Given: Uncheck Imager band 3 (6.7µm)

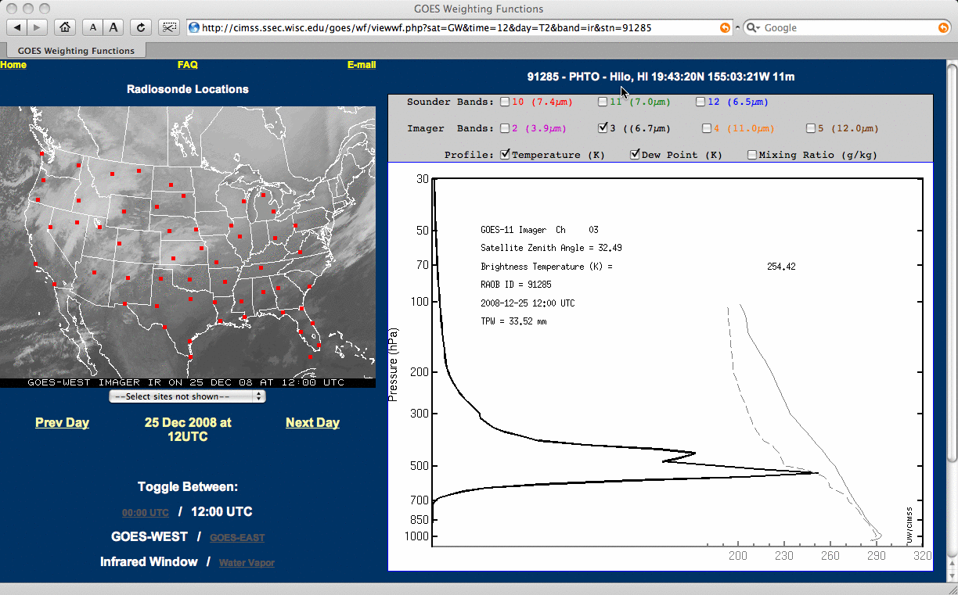Looking at the screenshot, I should pos(602,128).
